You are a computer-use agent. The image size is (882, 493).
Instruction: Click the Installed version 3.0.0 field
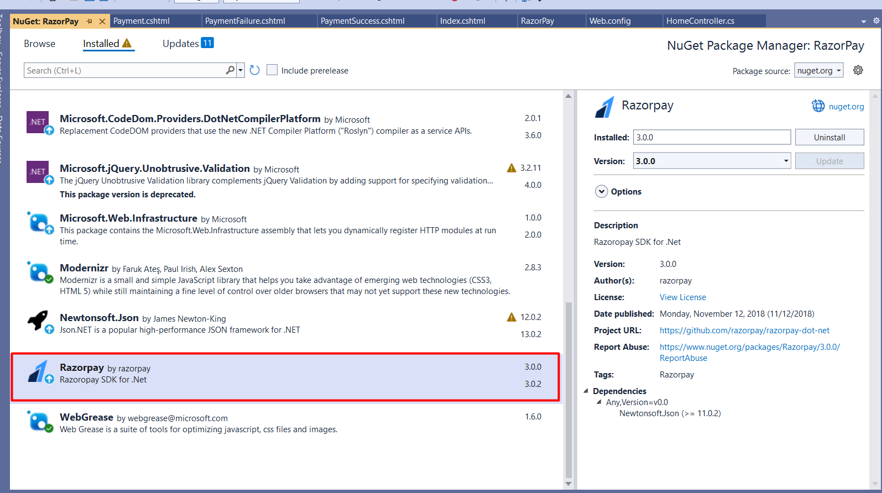coord(712,137)
